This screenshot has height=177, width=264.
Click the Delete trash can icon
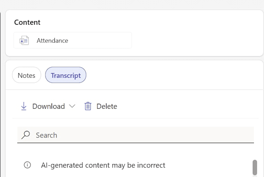(x=88, y=106)
